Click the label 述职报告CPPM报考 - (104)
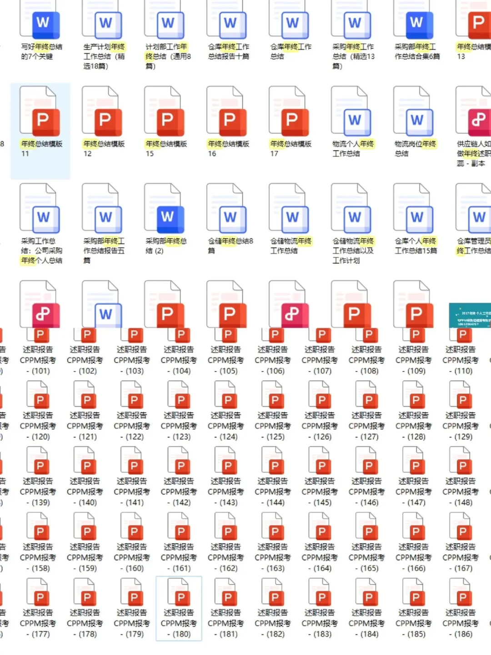The height and width of the screenshot is (655, 491). coord(179,360)
